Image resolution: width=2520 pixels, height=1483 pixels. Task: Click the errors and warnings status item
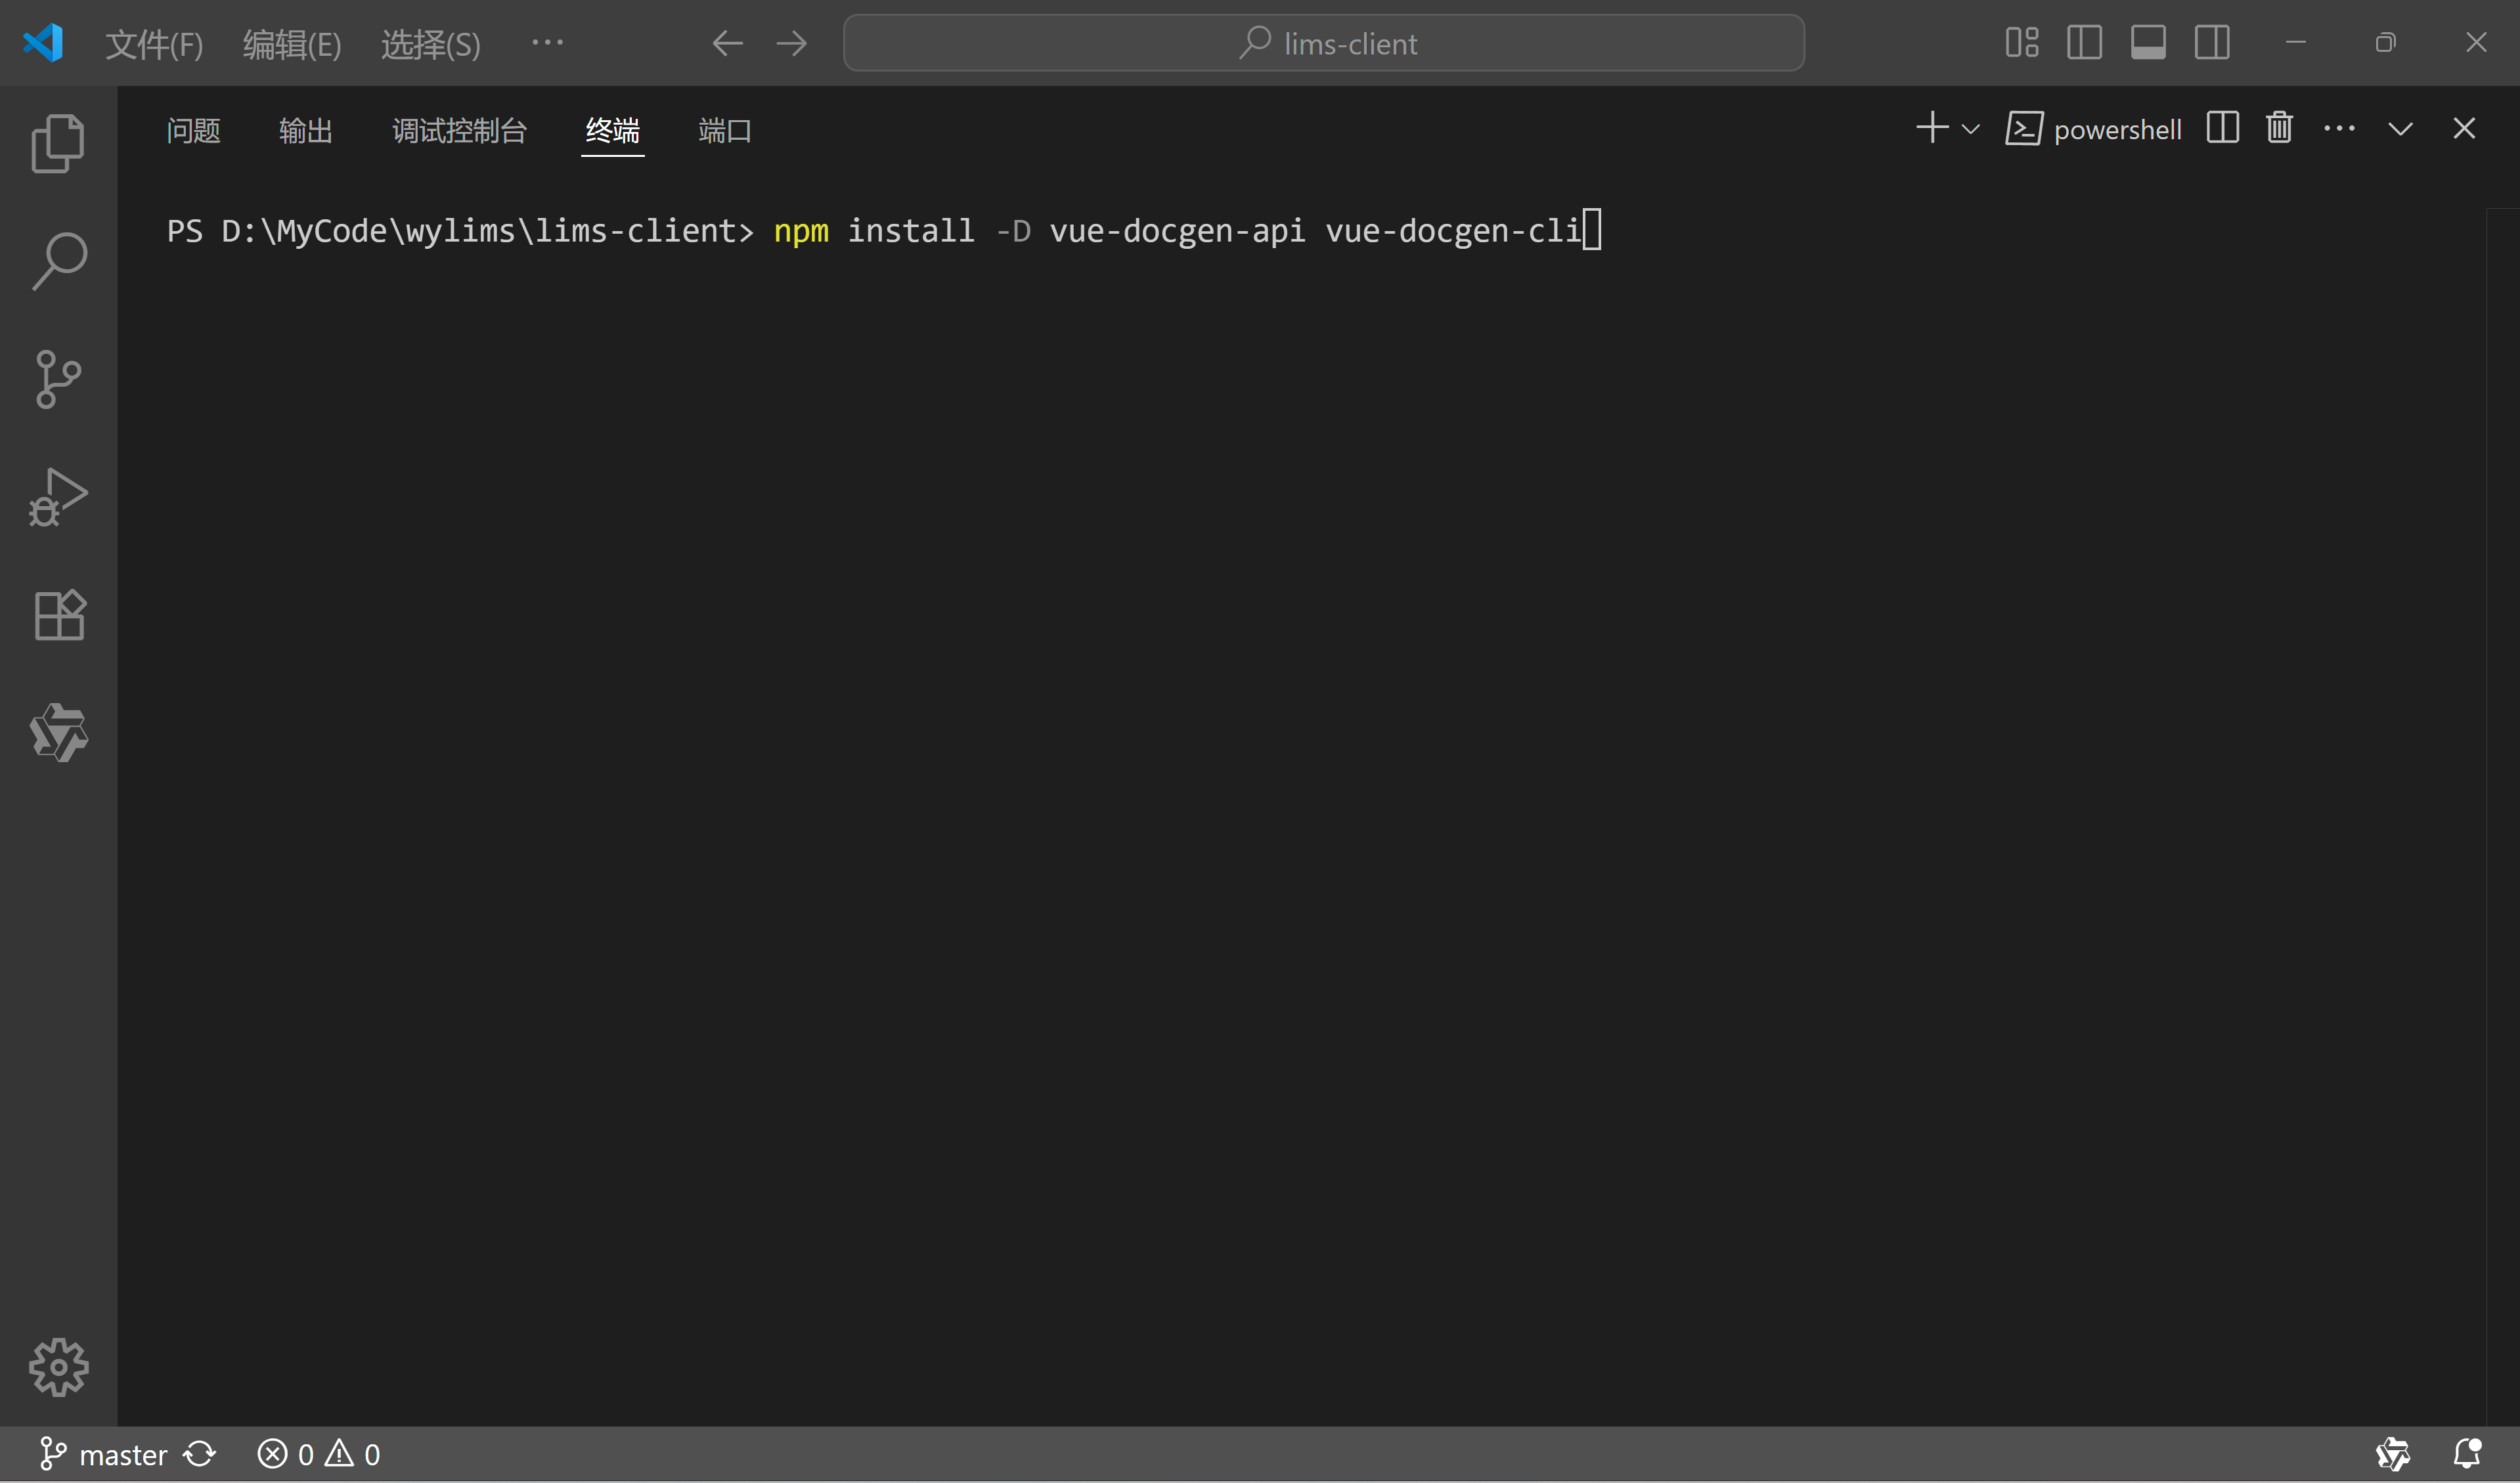click(x=318, y=1454)
